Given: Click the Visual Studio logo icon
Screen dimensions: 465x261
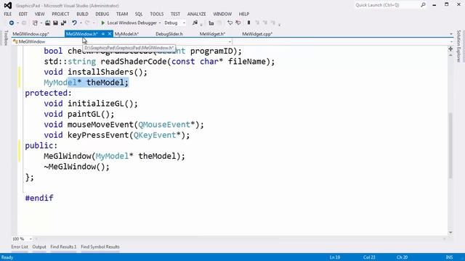Looking at the screenshot, I should pyautogui.click(x=8, y=5).
